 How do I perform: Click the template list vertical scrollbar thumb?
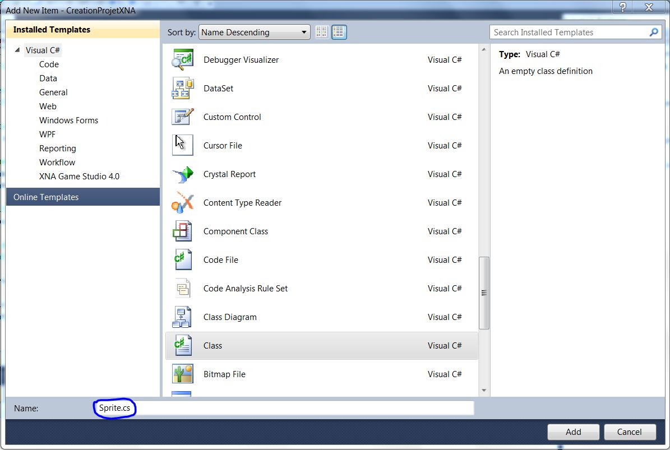coord(484,293)
